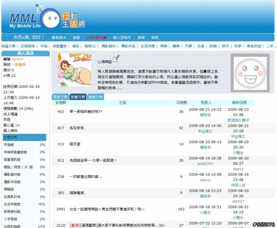Open thread 網路電視

[77, 193]
